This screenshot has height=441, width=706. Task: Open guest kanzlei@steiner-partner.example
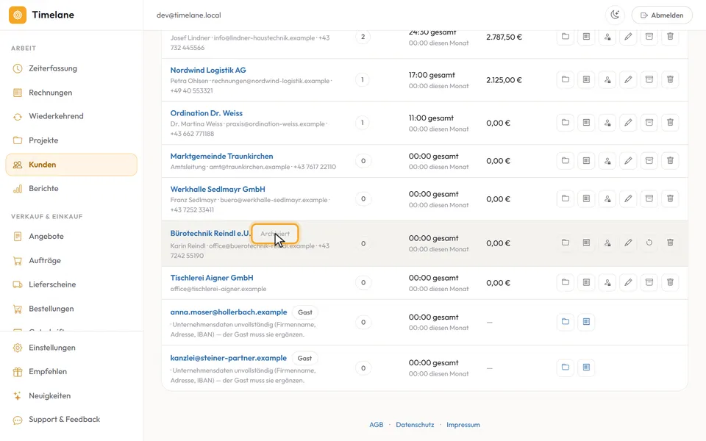228,358
